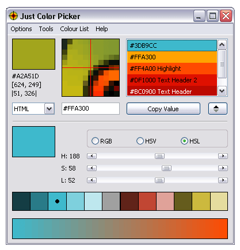Pick the salmon pink palette swatch
This screenshot has height=250, width=240.
pyautogui.click(x=165, y=202)
